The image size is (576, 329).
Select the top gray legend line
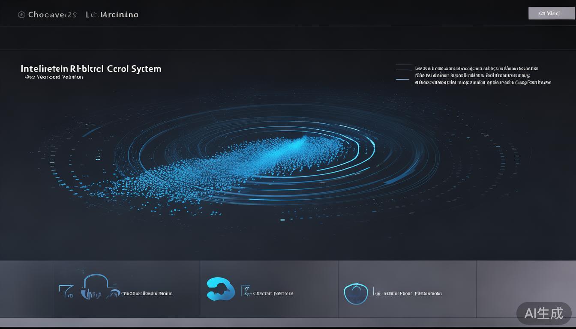pos(404,65)
